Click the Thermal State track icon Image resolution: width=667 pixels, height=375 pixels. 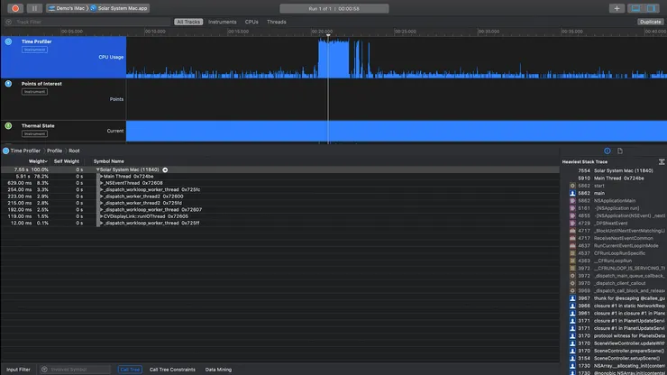tap(8, 126)
